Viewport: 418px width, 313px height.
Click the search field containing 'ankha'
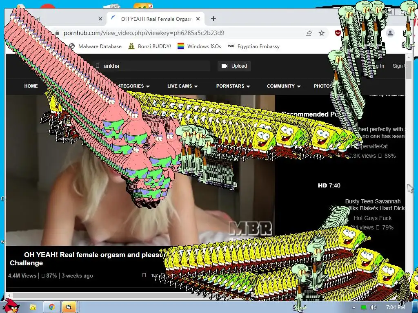tap(152, 66)
